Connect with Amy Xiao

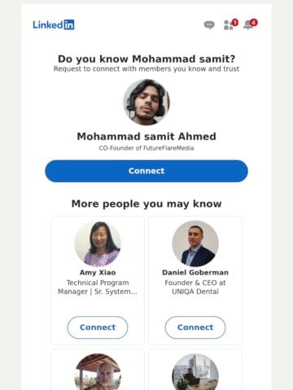(98, 327)
